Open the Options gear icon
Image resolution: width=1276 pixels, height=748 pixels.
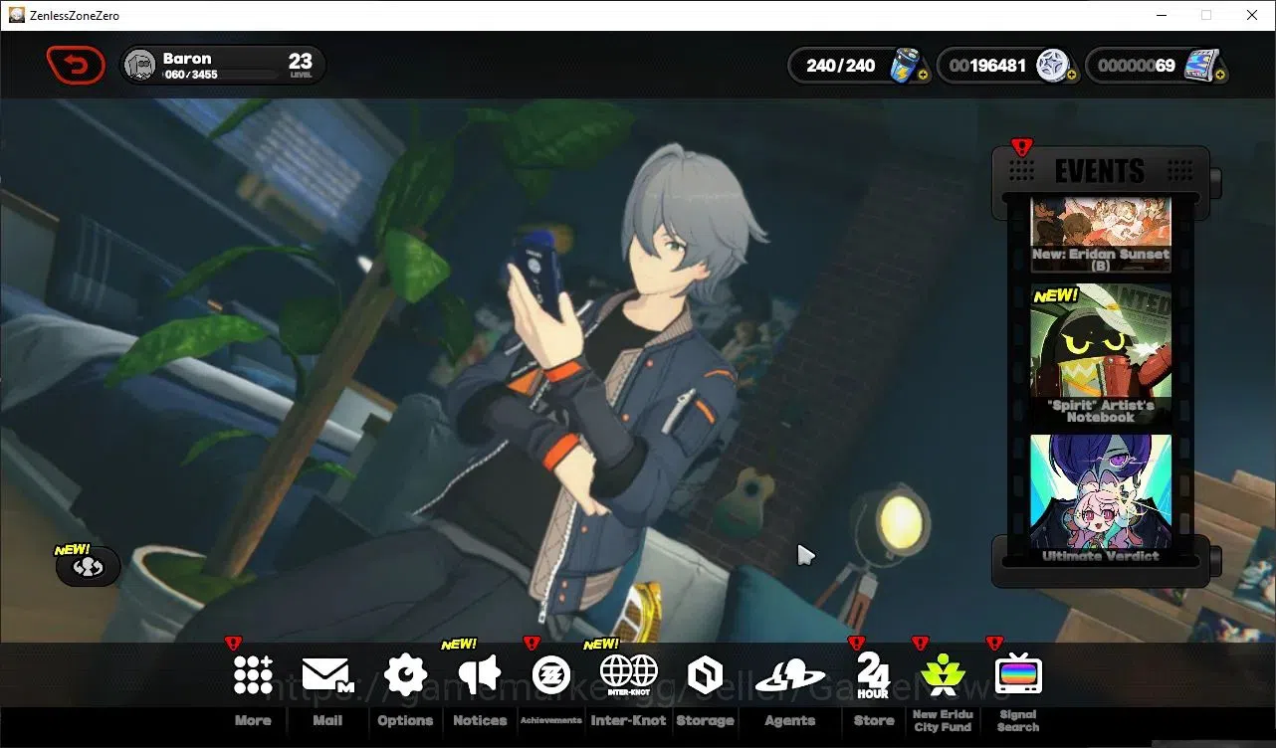point(405,675)
